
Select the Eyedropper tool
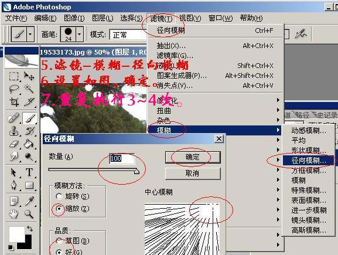[29, 201]
